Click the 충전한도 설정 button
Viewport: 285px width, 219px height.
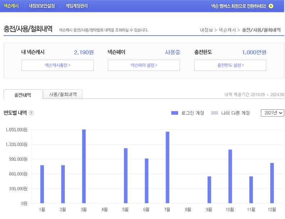pos(230,65)
